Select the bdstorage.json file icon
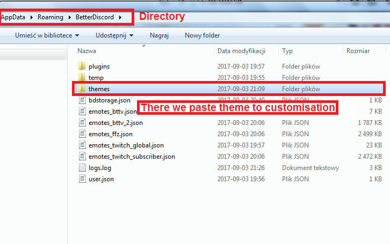This screenshot has height=244, width=390. pyautogui.click(x=82, y=100)
